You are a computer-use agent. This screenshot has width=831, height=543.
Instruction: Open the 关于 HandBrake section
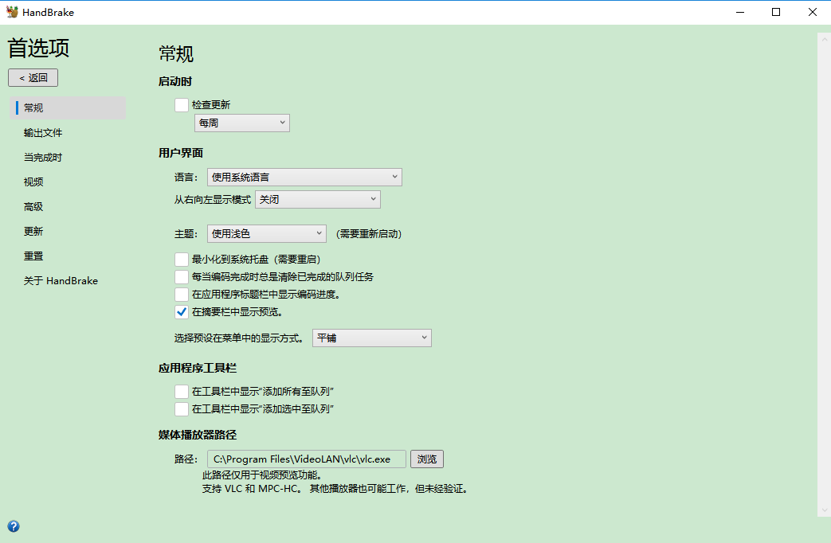pos(60,280)
